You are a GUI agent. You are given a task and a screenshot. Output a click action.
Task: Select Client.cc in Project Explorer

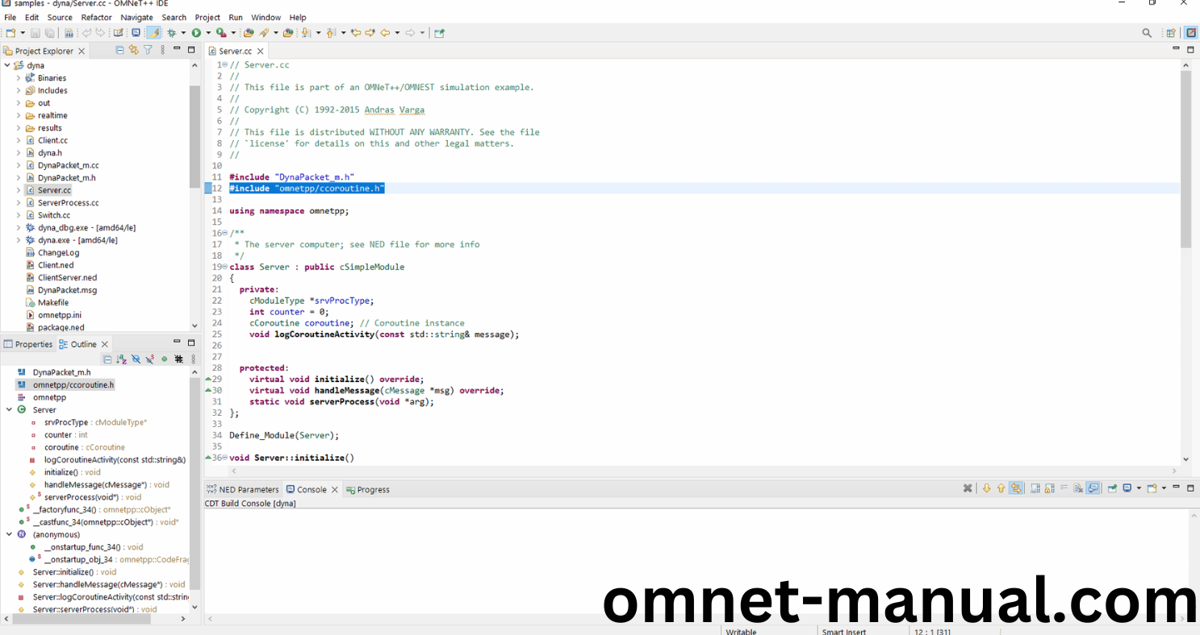coord(52,140)
